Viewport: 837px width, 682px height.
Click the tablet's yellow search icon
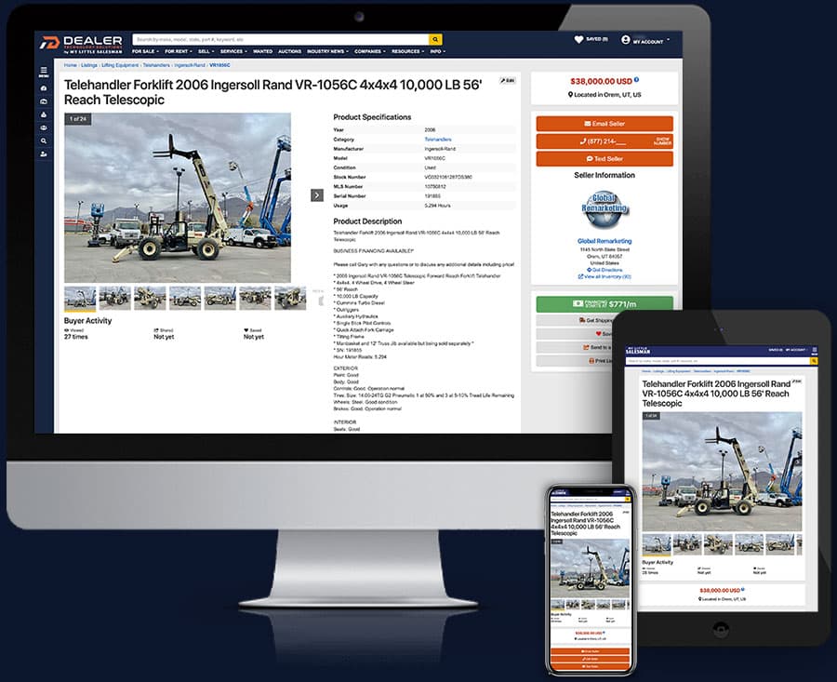[814, 362]
